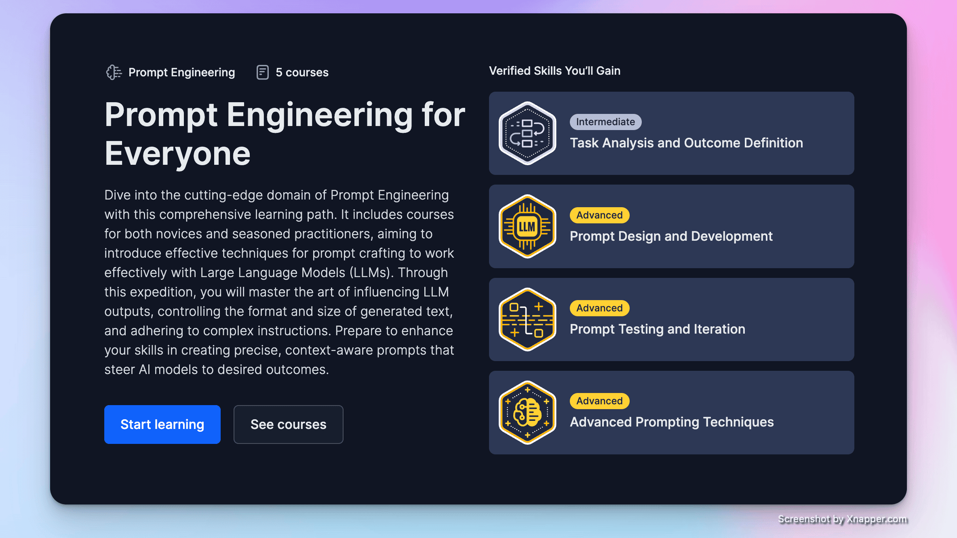Click the Intermediate level tag

605,122
